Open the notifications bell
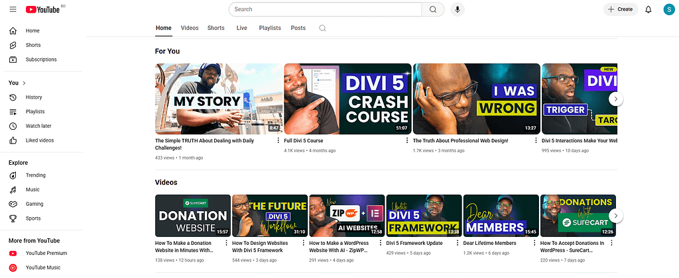The image size is (679, 278). (x=648, y=9)
